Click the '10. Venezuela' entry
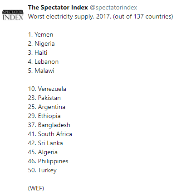Viewport: 191px width, 194px height. point(47,89)
